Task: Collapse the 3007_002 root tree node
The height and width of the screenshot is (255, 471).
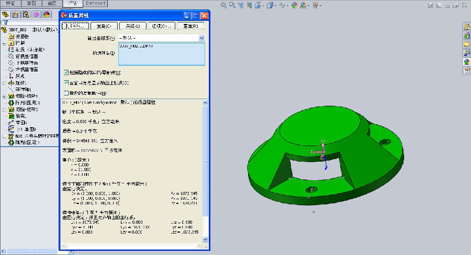Action: tap(4, 29)
